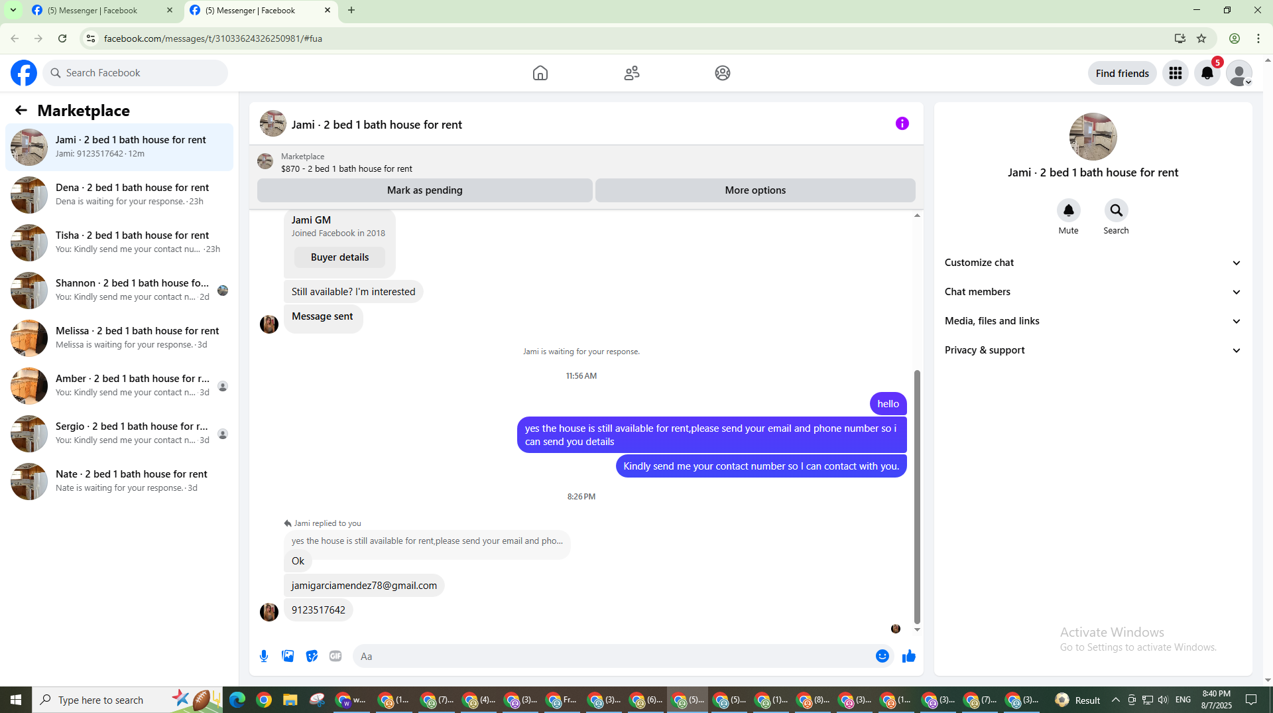View site information icon in address bar
This screenshot has height=713, width=1273.
[x=91, y=38]
